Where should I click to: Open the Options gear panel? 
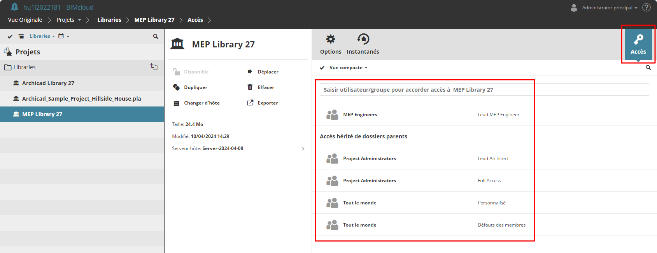coord(331,44)
